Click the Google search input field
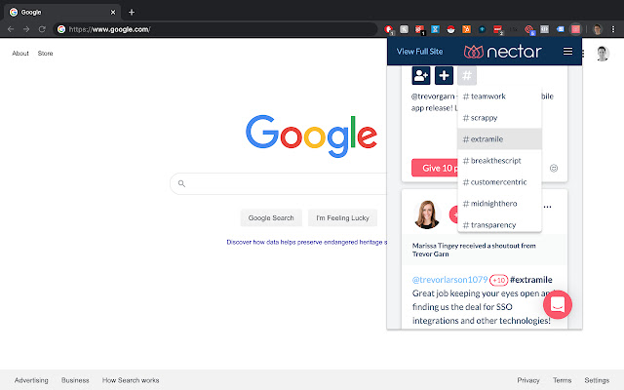The image size is (624, 390). point(279,183)
